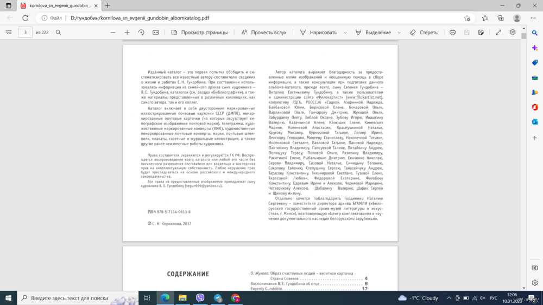This screenshot has height=305, width=543.
Task: Toggle fit to width view
Action: (x=155, y=32)
